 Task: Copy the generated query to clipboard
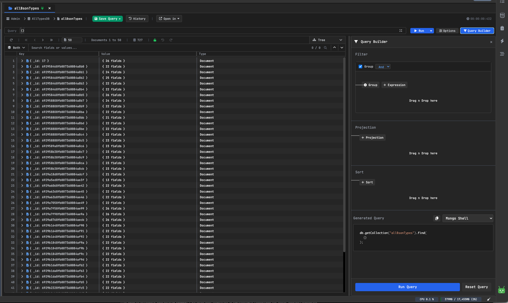pyautogui.click(x=437, y=218)
